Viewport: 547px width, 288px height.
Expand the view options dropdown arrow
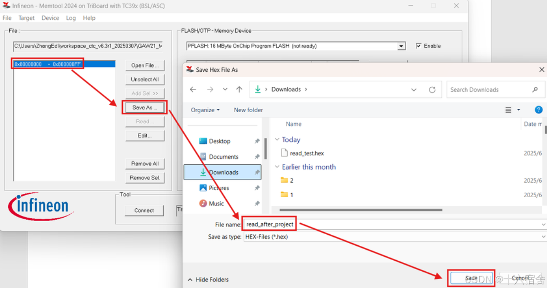click(x=518, y=110)
